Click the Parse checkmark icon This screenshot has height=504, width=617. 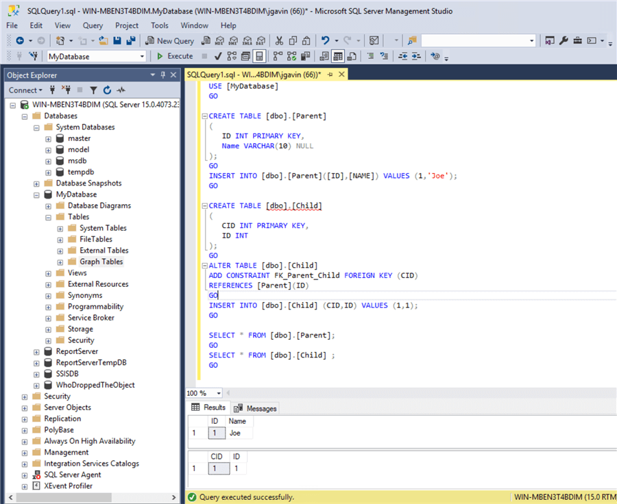click(x=217, y=56)
